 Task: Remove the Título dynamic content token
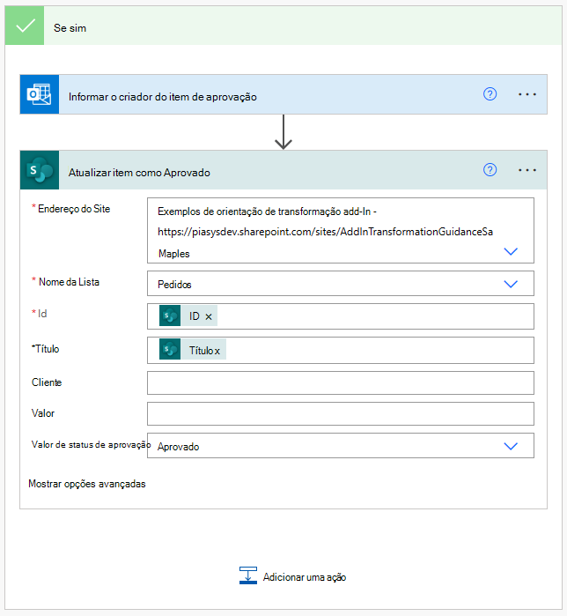(x=217, y=351)
